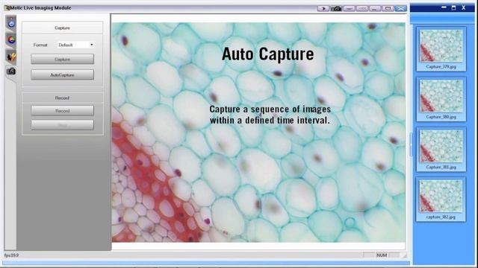Select the camera capture sidebar tab

pyautogui.click(x=11, y=71)
